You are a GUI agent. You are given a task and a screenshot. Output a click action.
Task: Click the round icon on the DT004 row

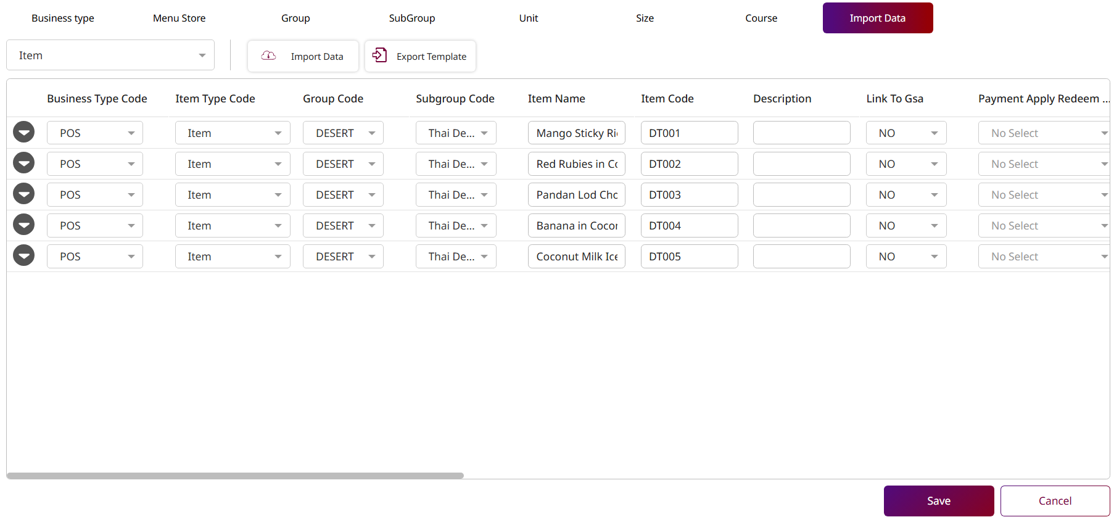point(24,225)
